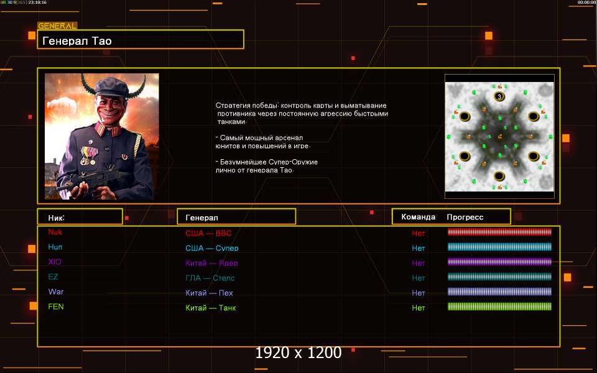Viewport: 597px width, 373px height.
Task: Click the "США — ВВС" general entry
Action: tap(208, 233)
